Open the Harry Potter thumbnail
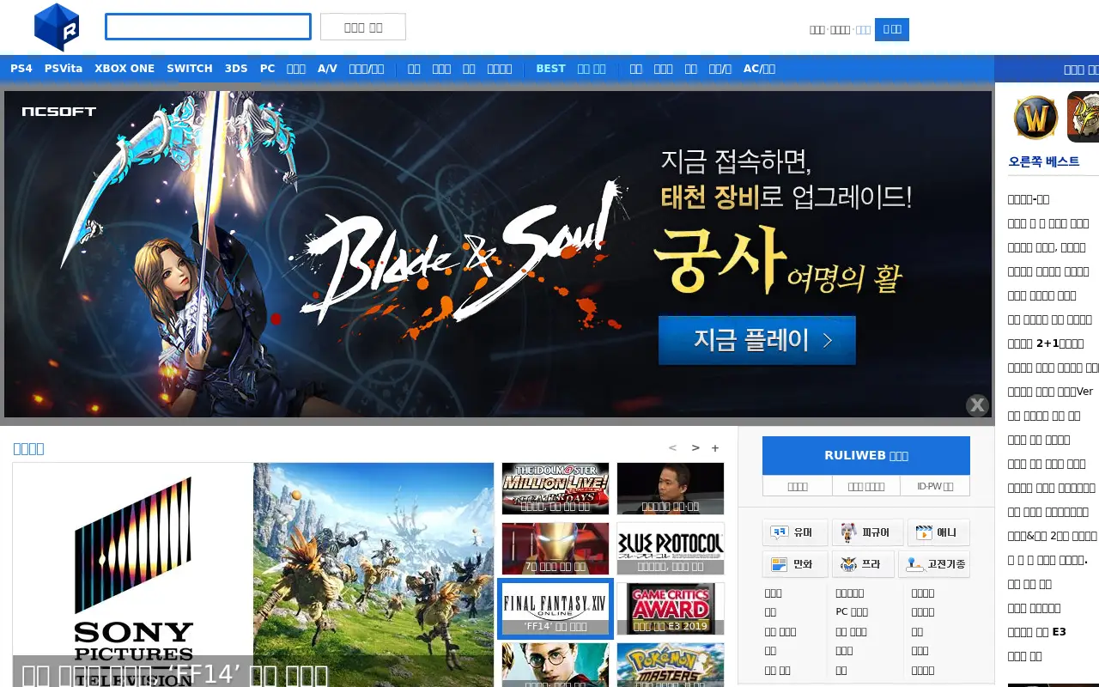The height and width of the screenshot is (687, 1099). (x=556, y=666)
